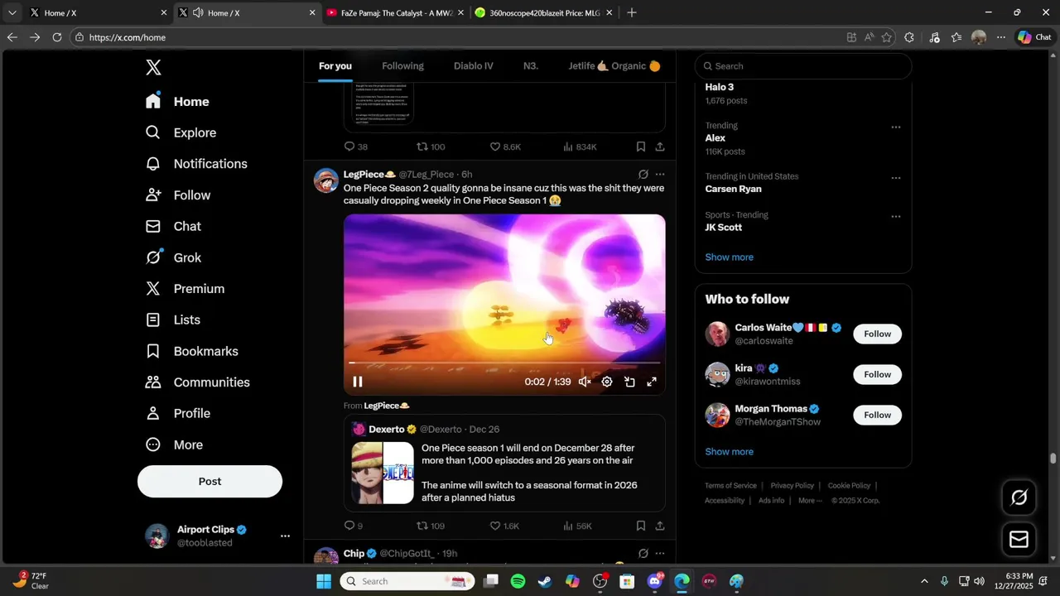Like the post with 8.6K likes
This screenshot has width=1060, height=596.
(505, 147)
